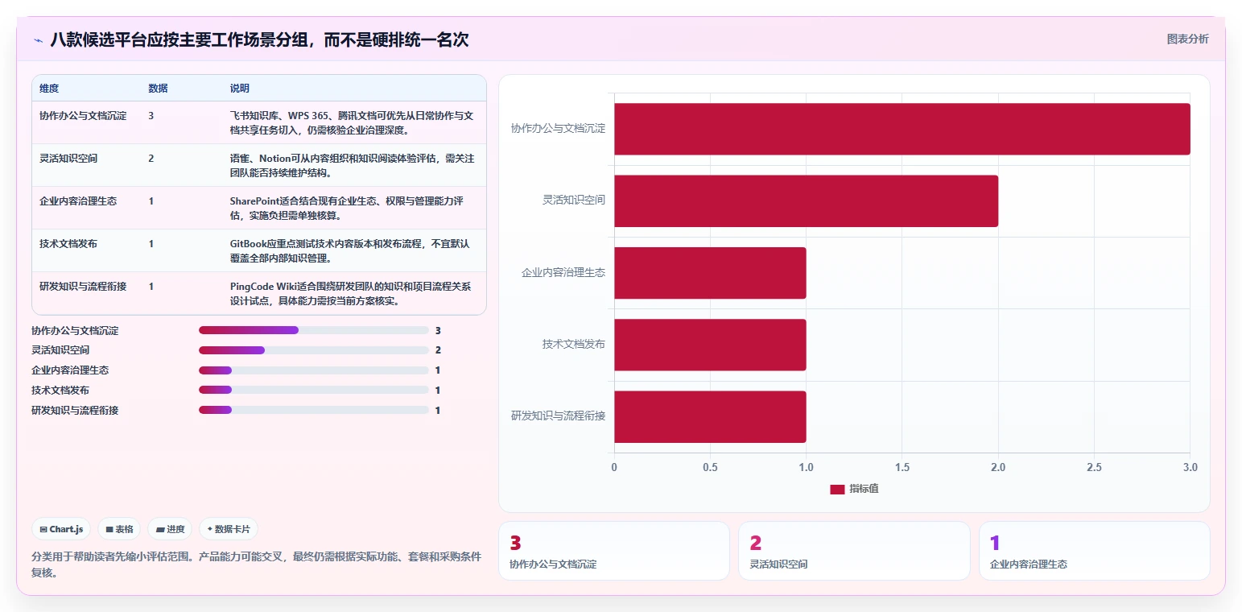Click the footnote paragraph starting with 分类用于
The width and height of the screenshot is (1242, 612).
tap(256, 564)
